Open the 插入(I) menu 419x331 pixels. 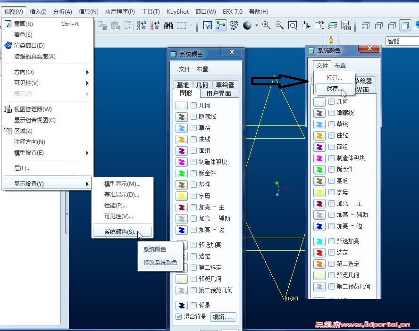tap(38, 12)
